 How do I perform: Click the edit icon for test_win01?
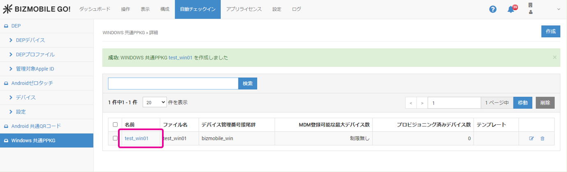531,139
